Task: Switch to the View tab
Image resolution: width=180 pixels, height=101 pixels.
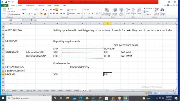Action: [64, 5]
